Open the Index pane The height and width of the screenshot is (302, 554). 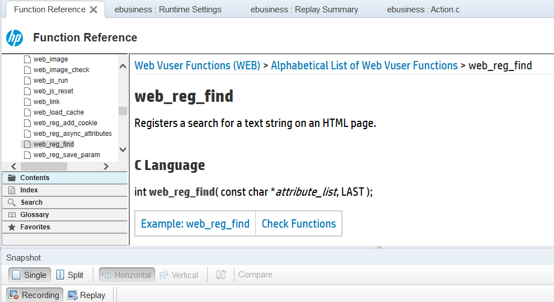65,190
